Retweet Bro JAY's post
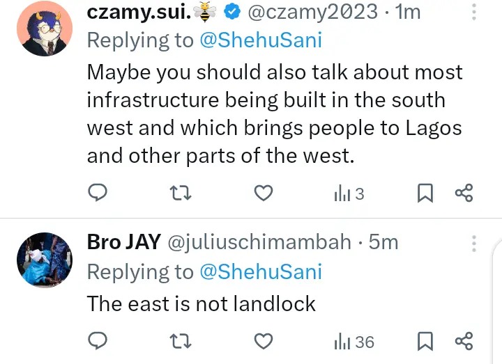The image size is (502, 364). coord(181,341)
